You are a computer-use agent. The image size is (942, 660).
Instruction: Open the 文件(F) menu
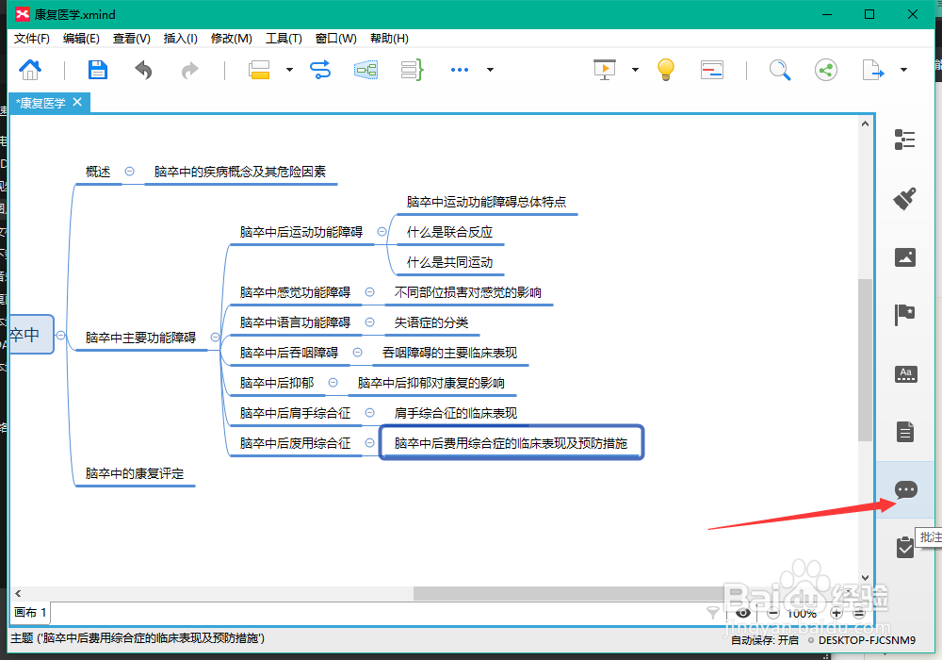click(x=32, y=39)
